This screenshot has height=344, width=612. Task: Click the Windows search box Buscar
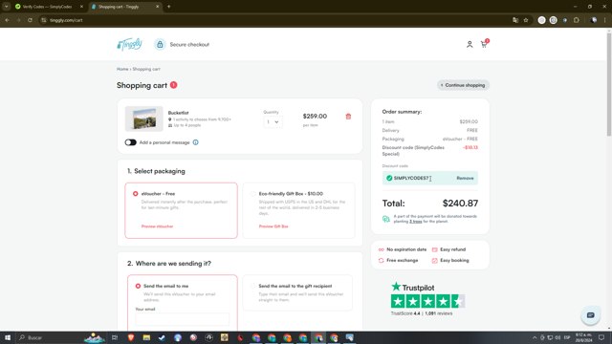tap(49, 337)
